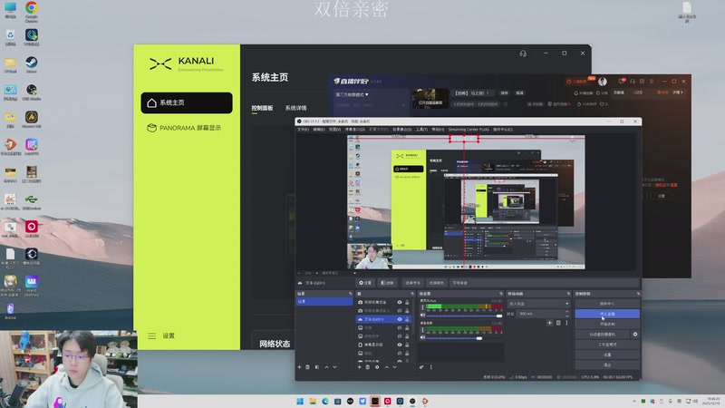Open the 场景集合(S) menu in OBS
The width and height of the screenshot is (725, 408).
401,130
